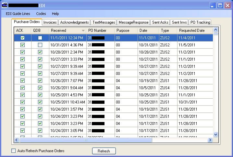
Task: Switch to the TextMessages tab
Action: pos(104,22)
